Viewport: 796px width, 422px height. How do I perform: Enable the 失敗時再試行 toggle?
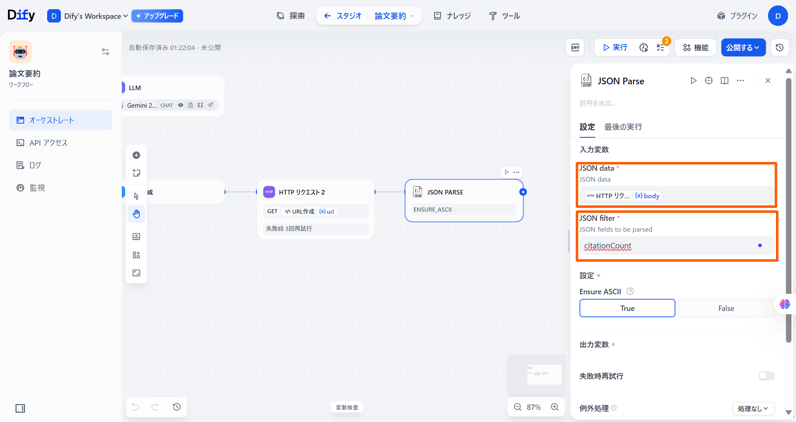(x=766, y=376)
